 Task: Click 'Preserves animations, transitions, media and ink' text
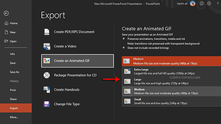tap(156, 39)
